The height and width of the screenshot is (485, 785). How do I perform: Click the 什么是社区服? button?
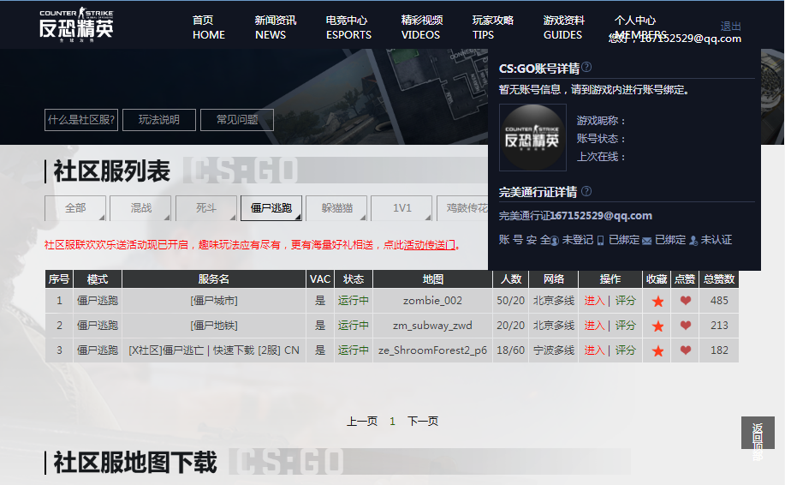(x=81, y=120)
